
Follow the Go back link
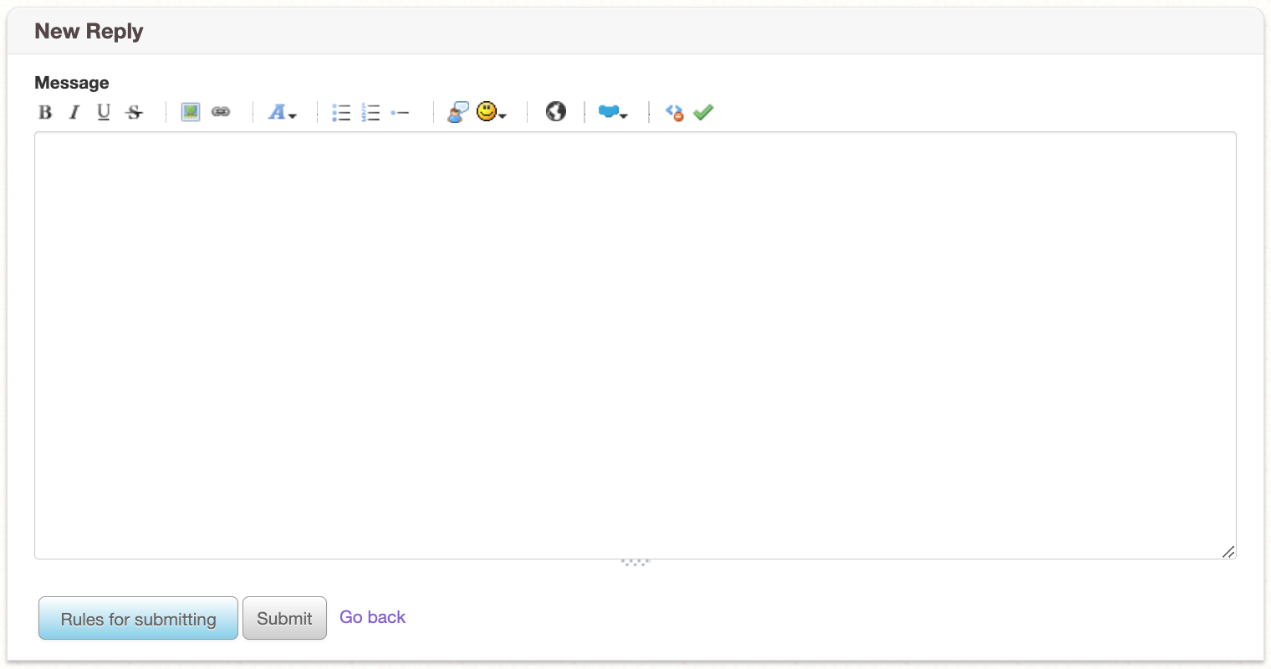(372, 617)
